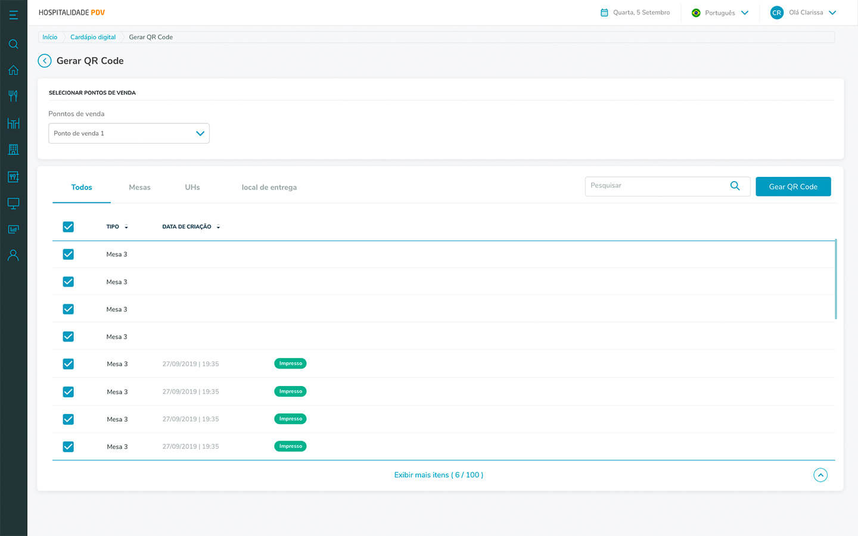858x536 pixels.
Task: Open the Olá Clarissa user menu
Action: [x=804, y=13]
